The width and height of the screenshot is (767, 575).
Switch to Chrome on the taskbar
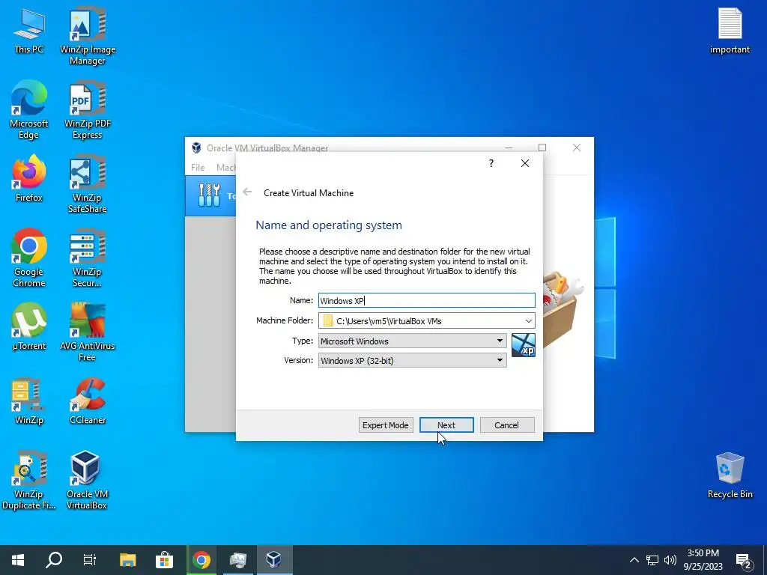click(x=201, y=560)
